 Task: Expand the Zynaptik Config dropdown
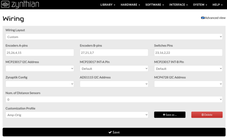(x=39, y=84)
